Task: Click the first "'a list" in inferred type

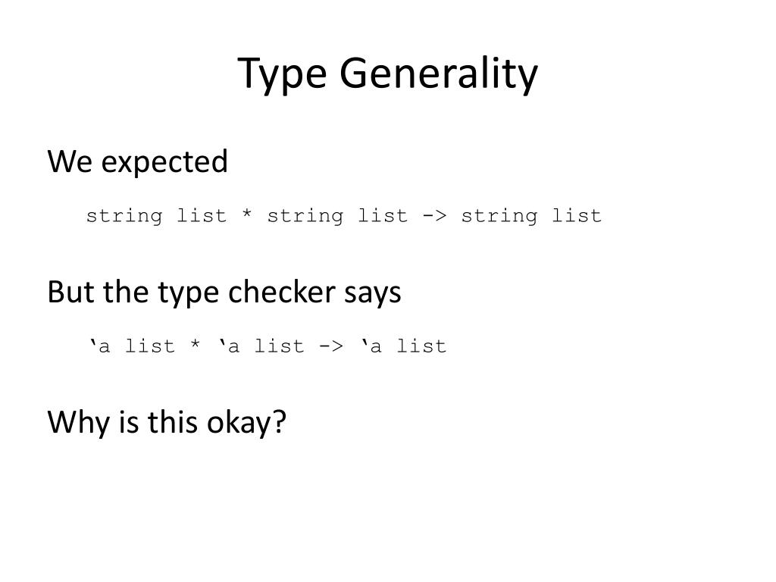Action: [132, 346]
